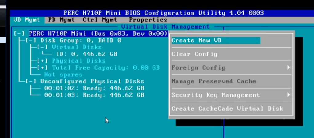
Task: Collapse the Virtual Disks node
Action: (42, 47)
